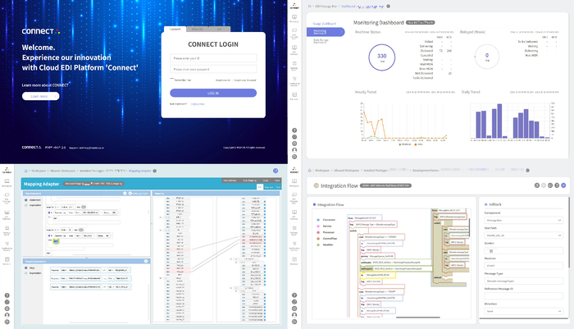The height and width of the screenshot is (329, 574).
Task: Click EDI Message Box breadcrumb above dashboard
Action: point(326,7)
